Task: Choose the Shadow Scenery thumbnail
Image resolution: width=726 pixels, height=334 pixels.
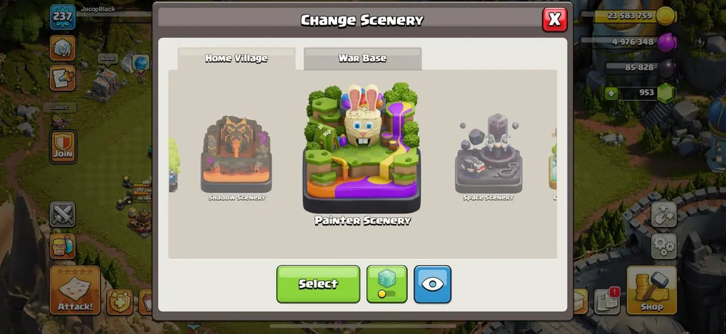Action: point(237,155)
